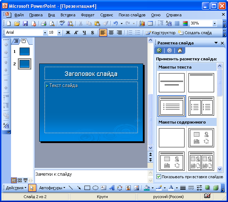Apply the two-column text layout thumbnail
Screen dimensions: 228x202
point(201,106)
